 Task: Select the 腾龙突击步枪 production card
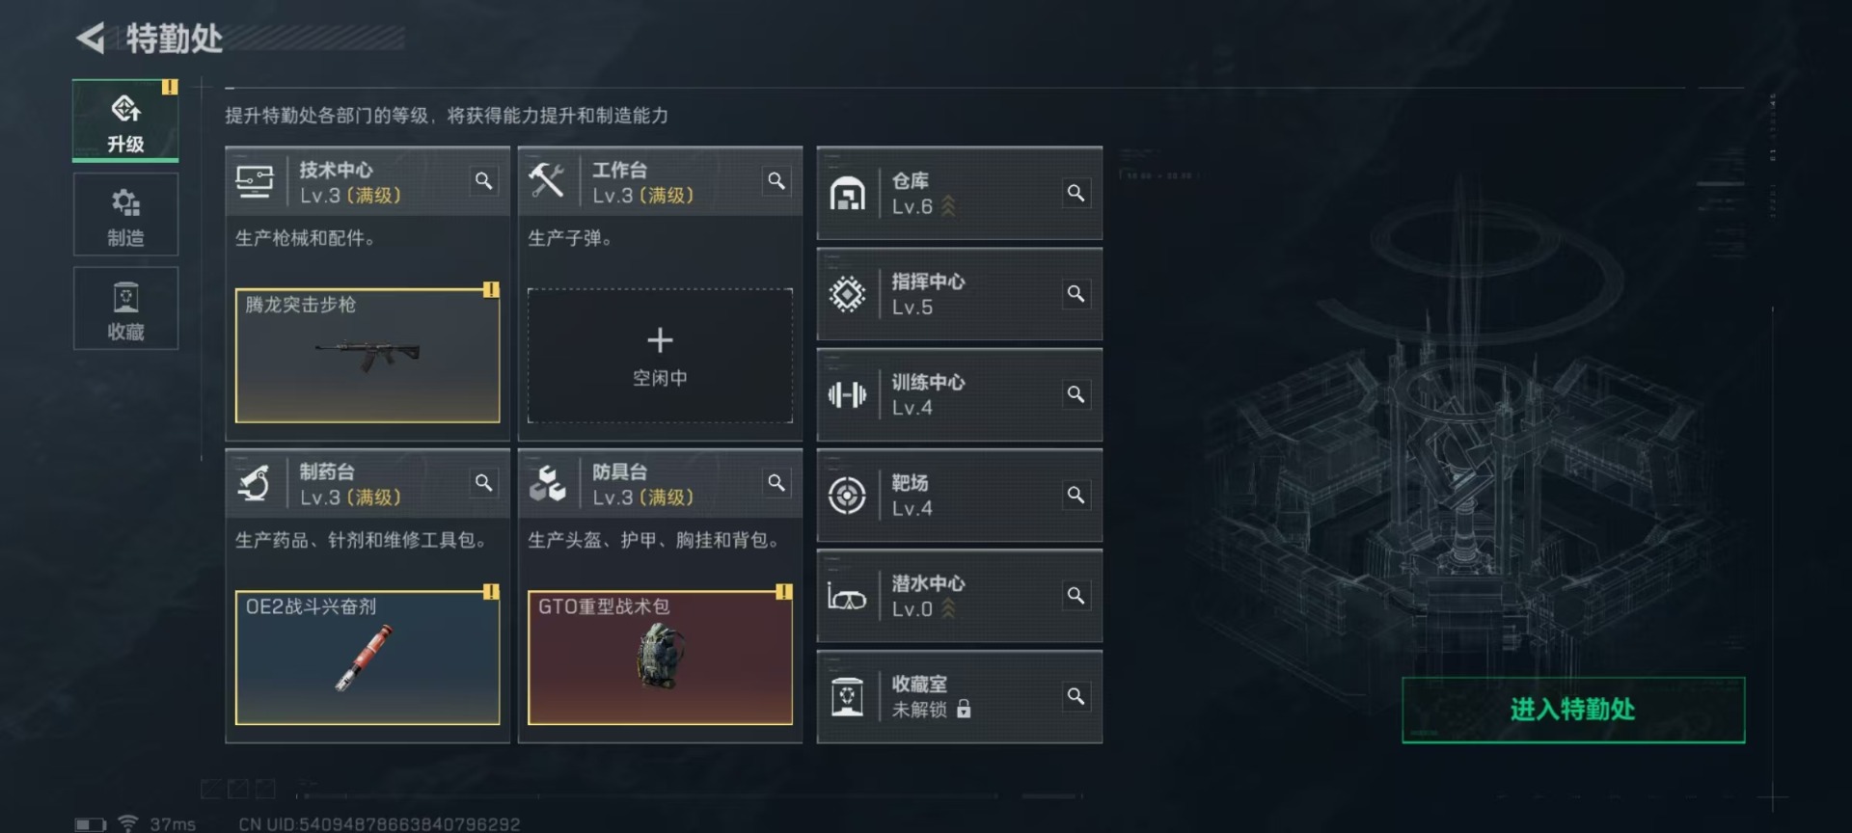pos(368,356)
